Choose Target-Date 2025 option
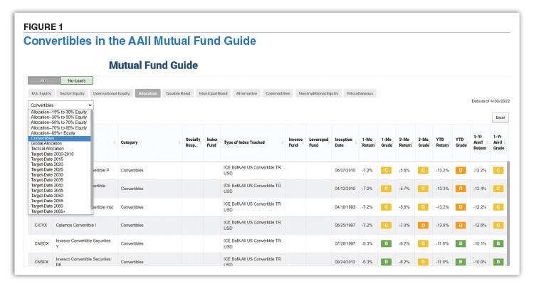 tap(59, 169)
